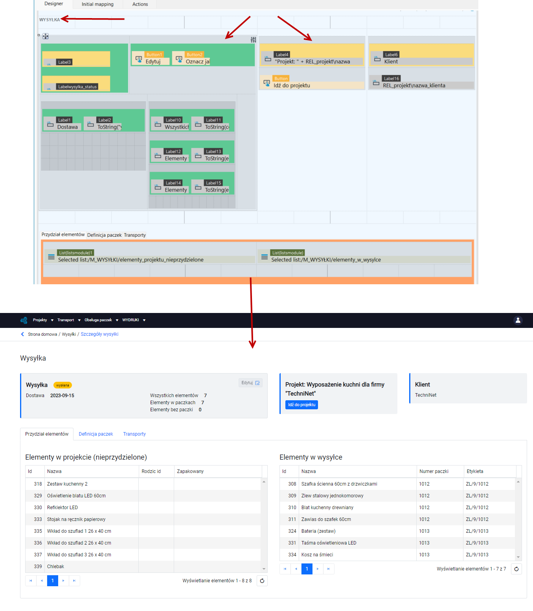Expand the Obsługa paczek menu

tap(101, 320)
